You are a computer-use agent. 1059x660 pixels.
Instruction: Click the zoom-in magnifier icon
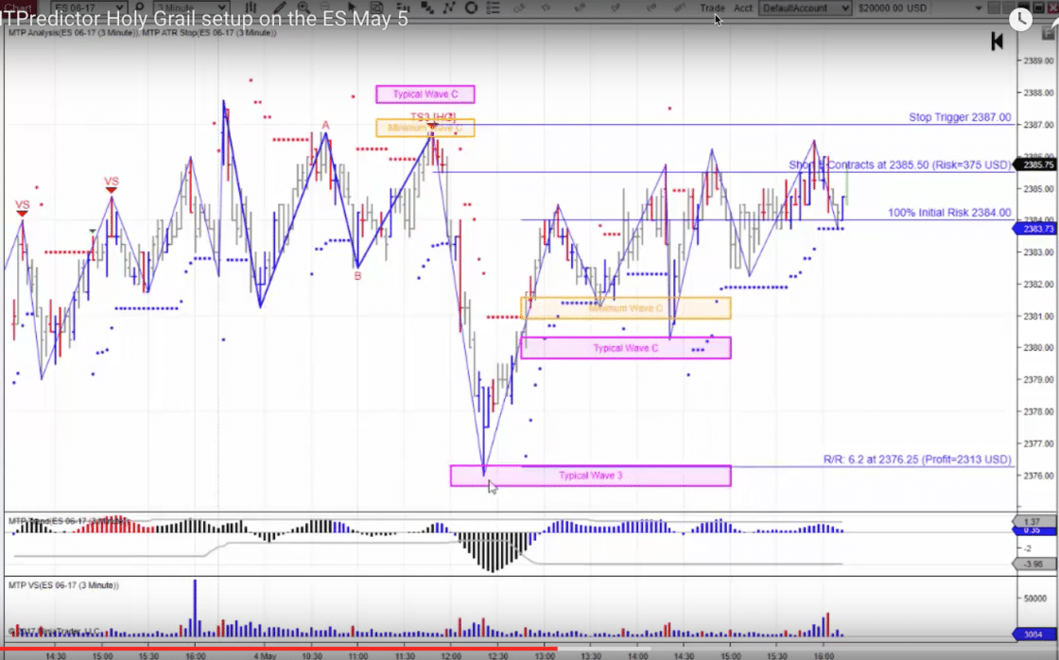(305, 8)
